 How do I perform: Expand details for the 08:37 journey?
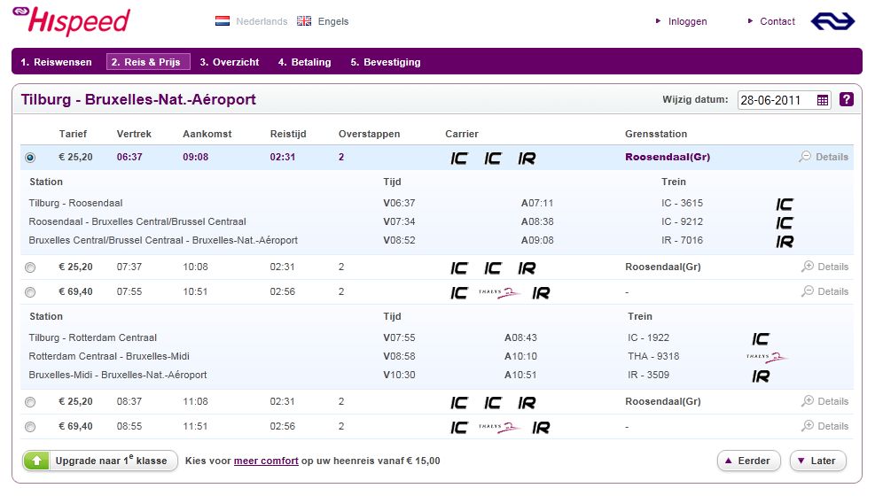click(824, 401)
